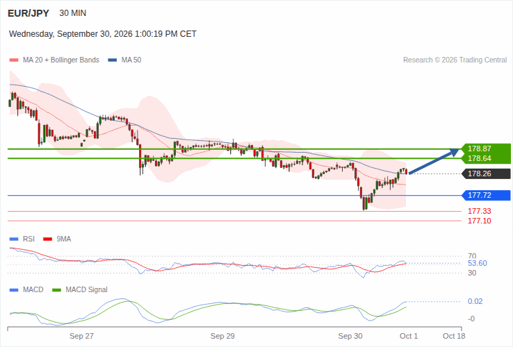The height and width of the screenshot is (347, 513).
Task: Click the 177.33 red support label
Action: (480, 211)
